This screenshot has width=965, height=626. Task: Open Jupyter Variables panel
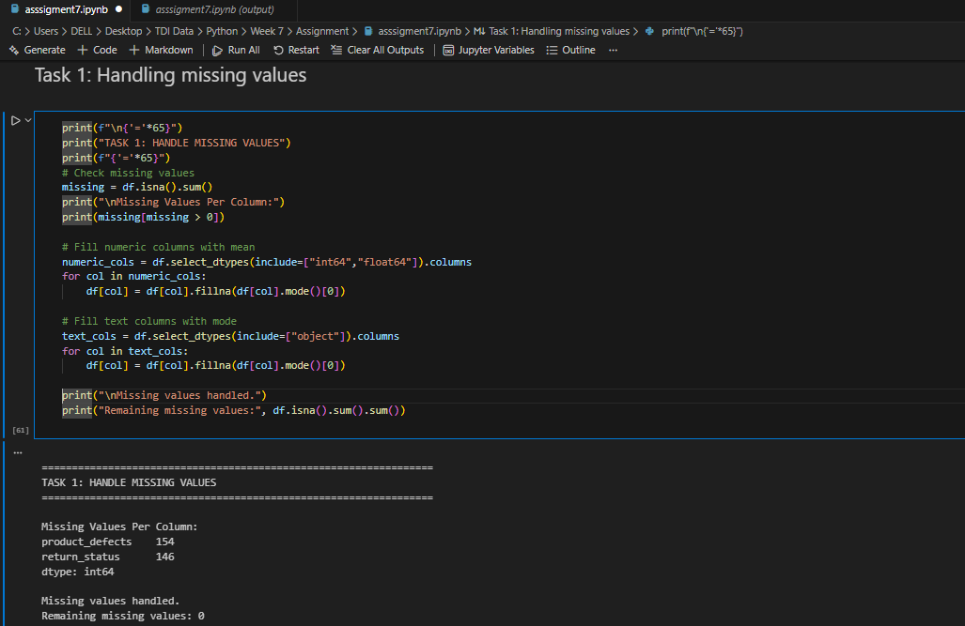[489, 51]
